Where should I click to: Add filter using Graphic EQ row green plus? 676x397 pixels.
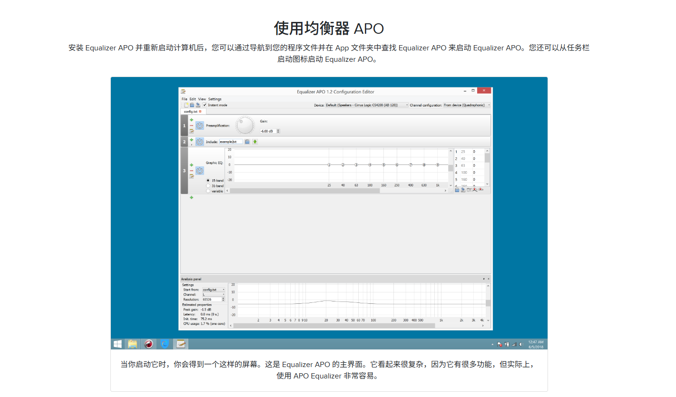(x=192, y=165)
